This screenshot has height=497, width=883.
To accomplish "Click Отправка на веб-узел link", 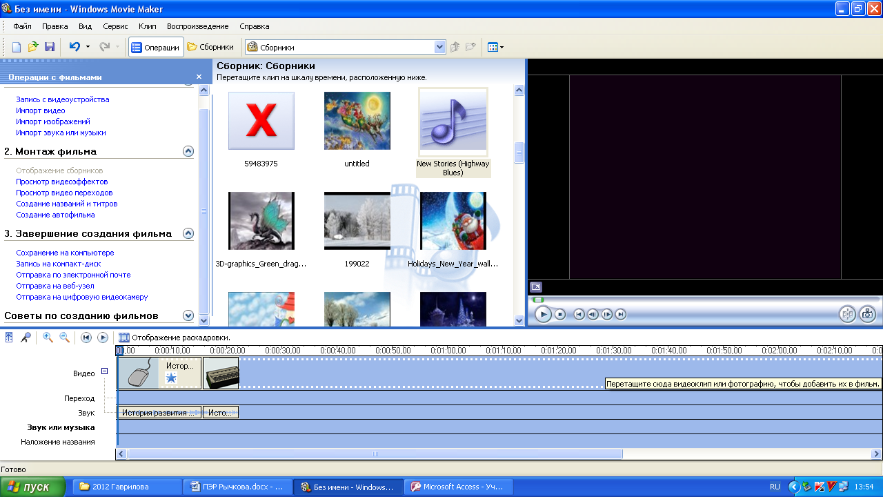I will coord(55,286).
